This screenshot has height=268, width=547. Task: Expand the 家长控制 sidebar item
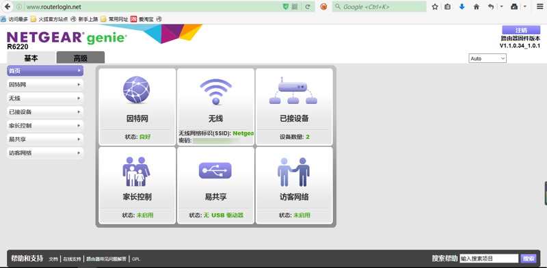(45, 126)
